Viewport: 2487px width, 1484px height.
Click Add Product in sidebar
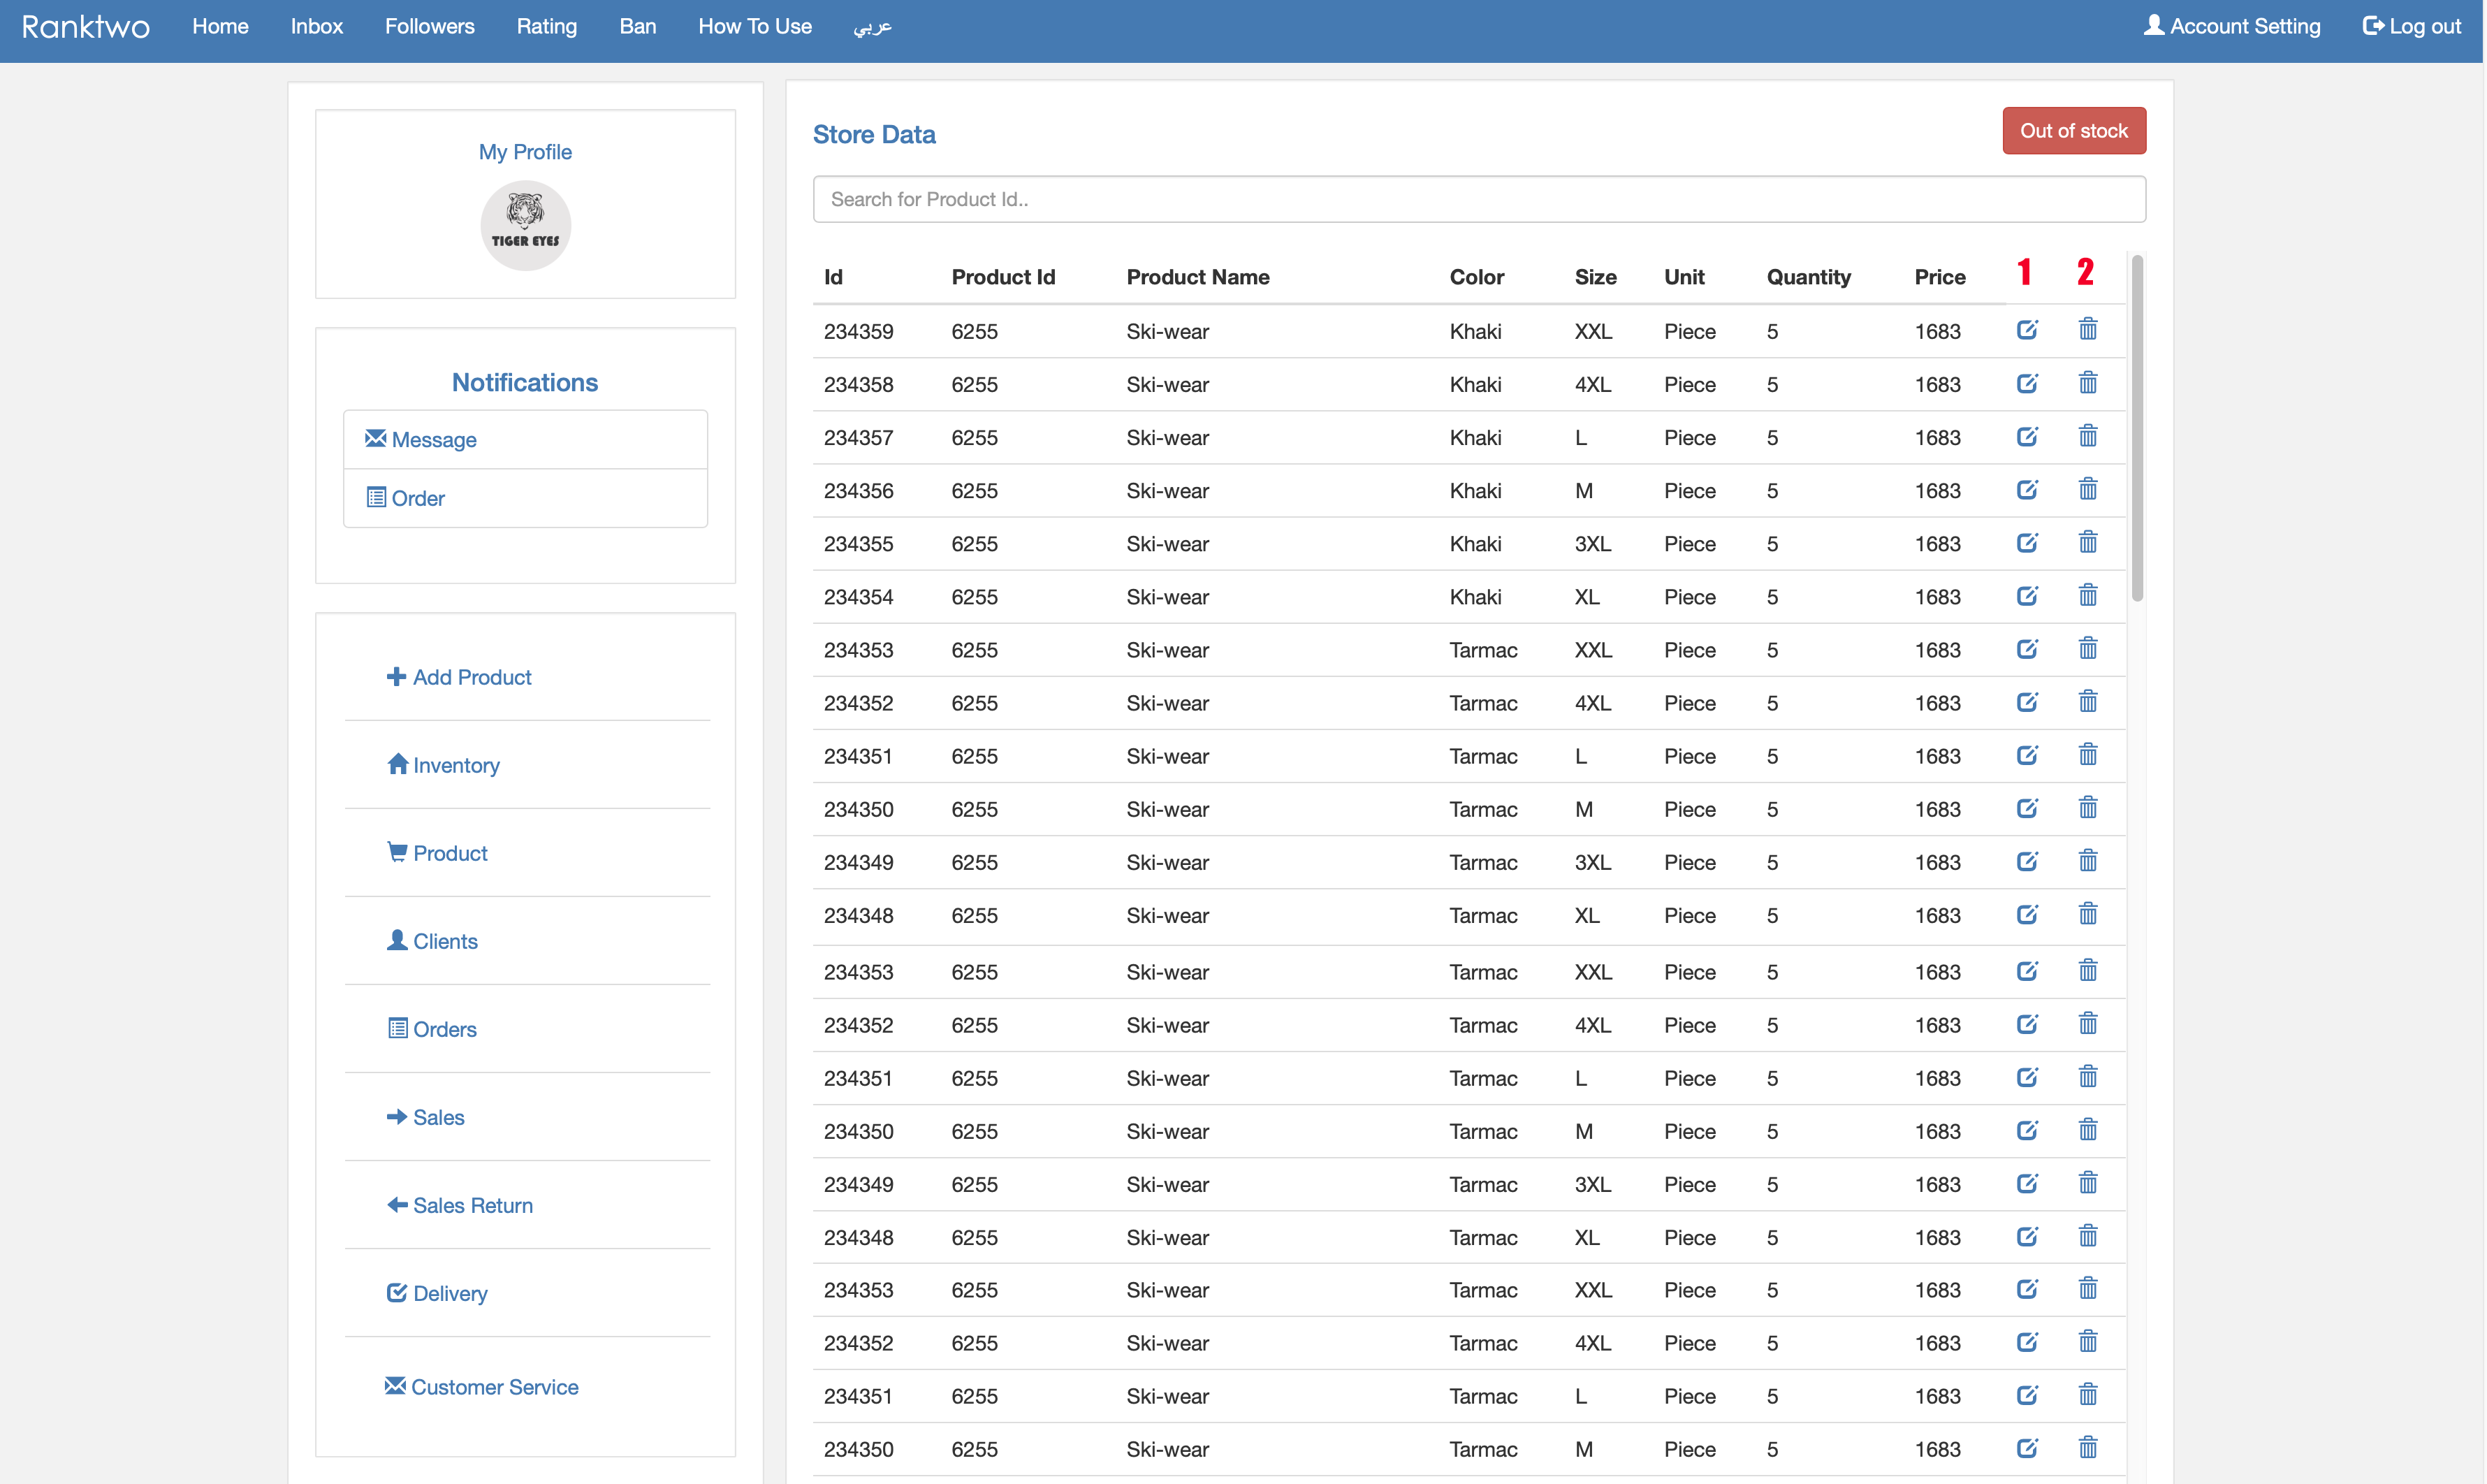458,677
